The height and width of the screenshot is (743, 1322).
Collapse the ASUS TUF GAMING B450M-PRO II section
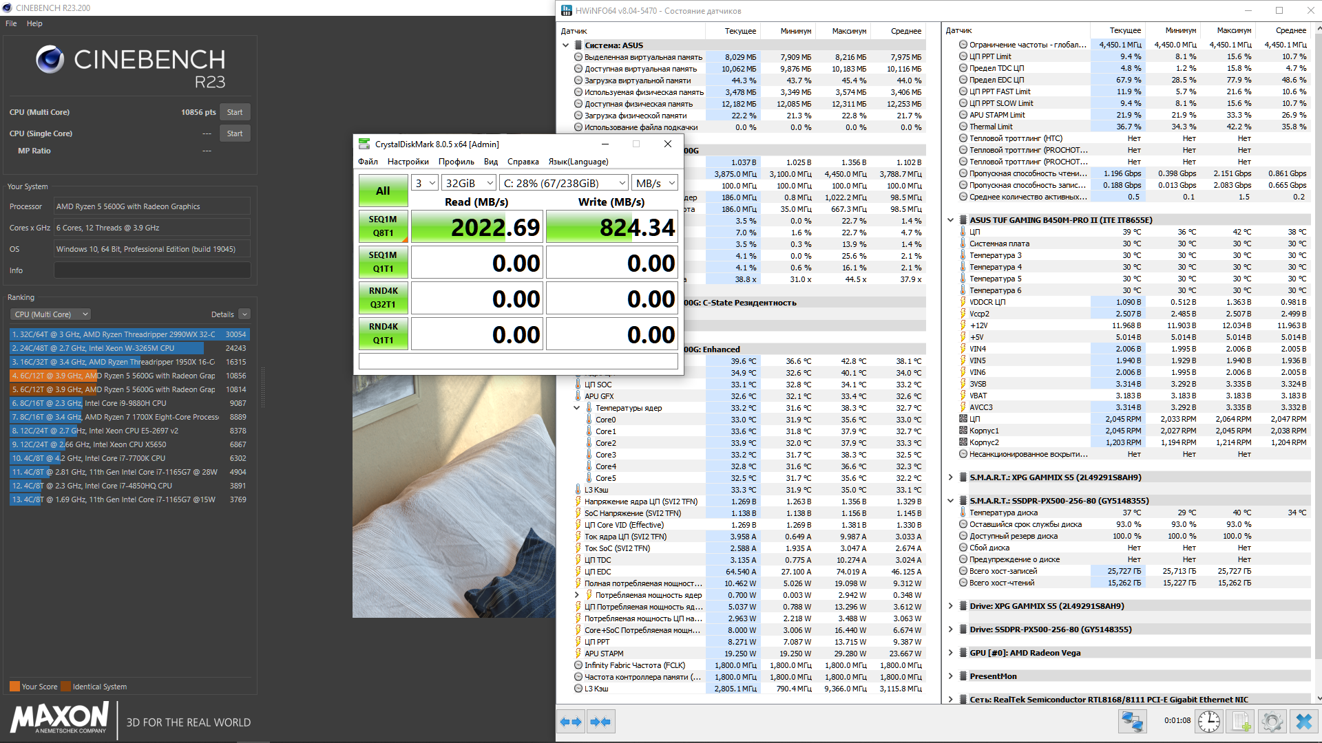pyautogui.click(x=951, y=220)
